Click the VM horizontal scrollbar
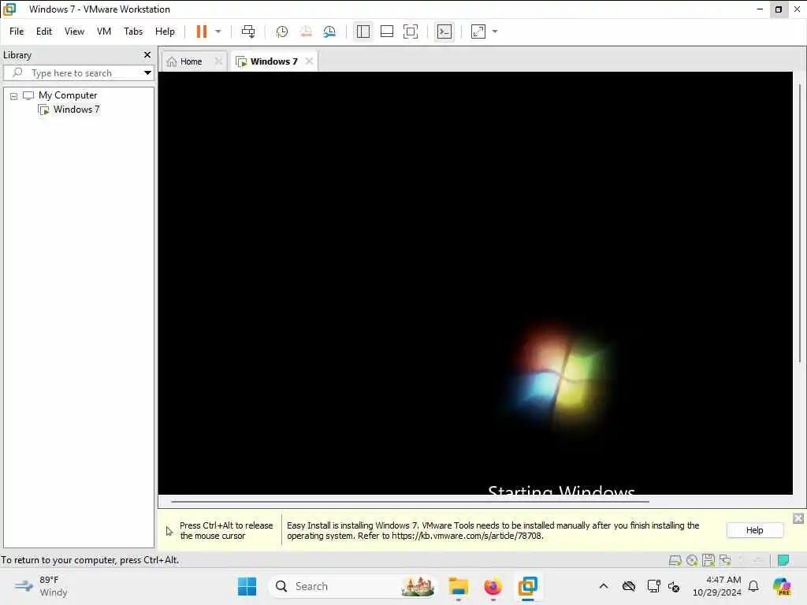 coord(410,501)
